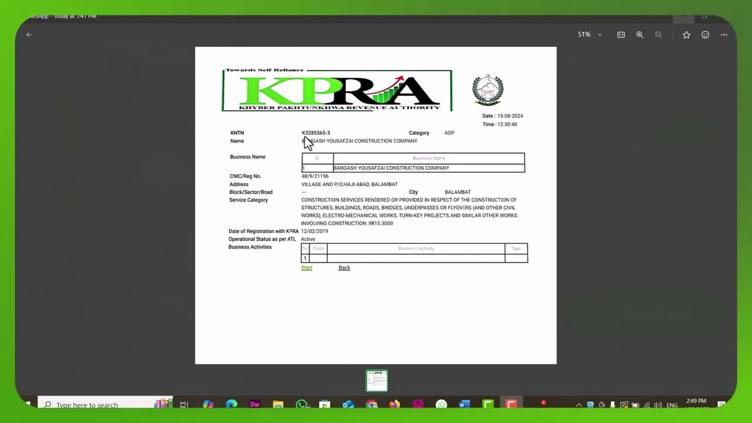Click the KPRA logo banner

click(x=337, y=90)
